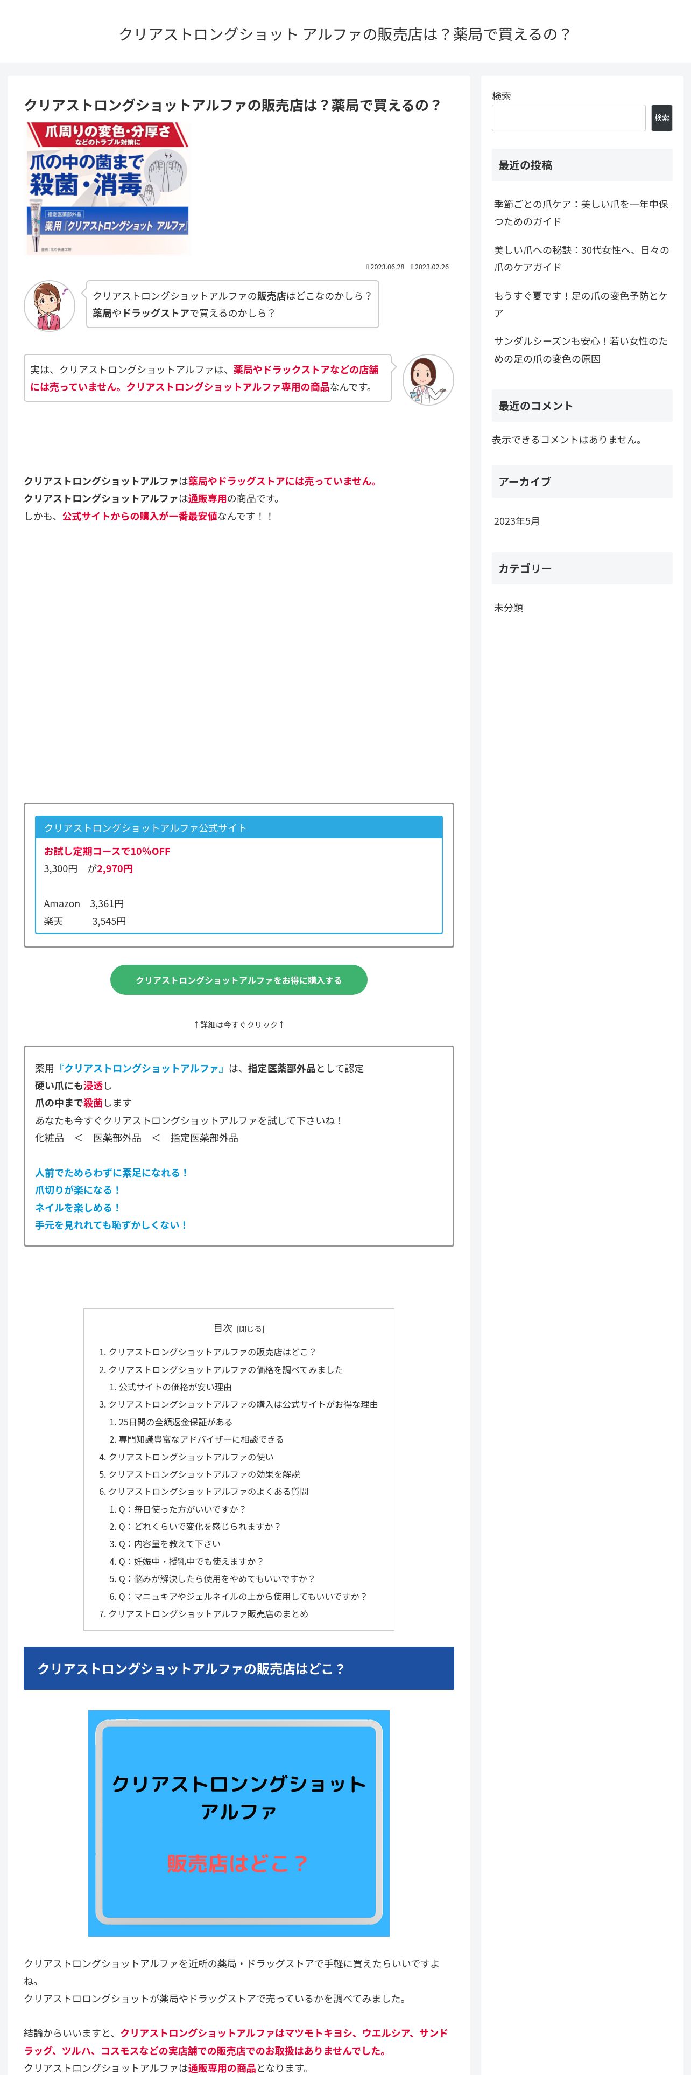Click the クリアストロングショットアルファ公式サイト box header

(x=239, y=827)
